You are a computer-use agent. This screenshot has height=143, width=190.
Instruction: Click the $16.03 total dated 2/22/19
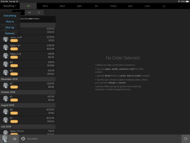[x=51, y=32]
